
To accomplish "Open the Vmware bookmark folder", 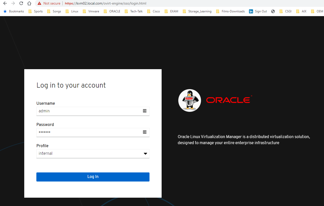I will (x=91, y=11).
